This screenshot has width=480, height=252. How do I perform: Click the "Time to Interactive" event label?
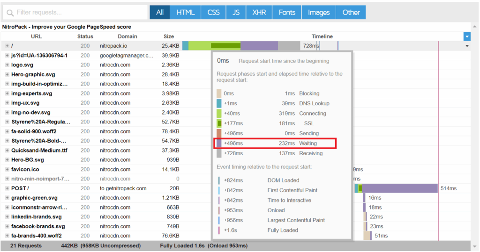[x=289, y=201]
